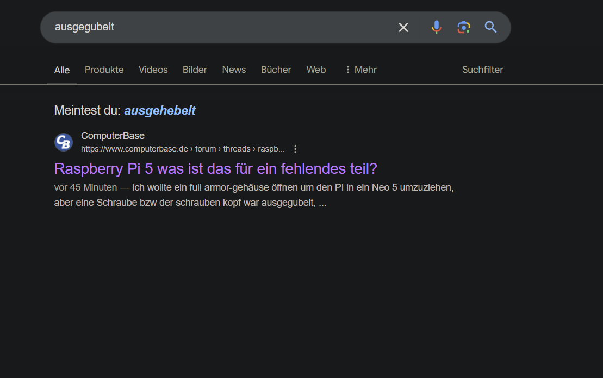
Task: Click the snippet text mentioning full armor-gehäuse
Action: tap(254, 195)
